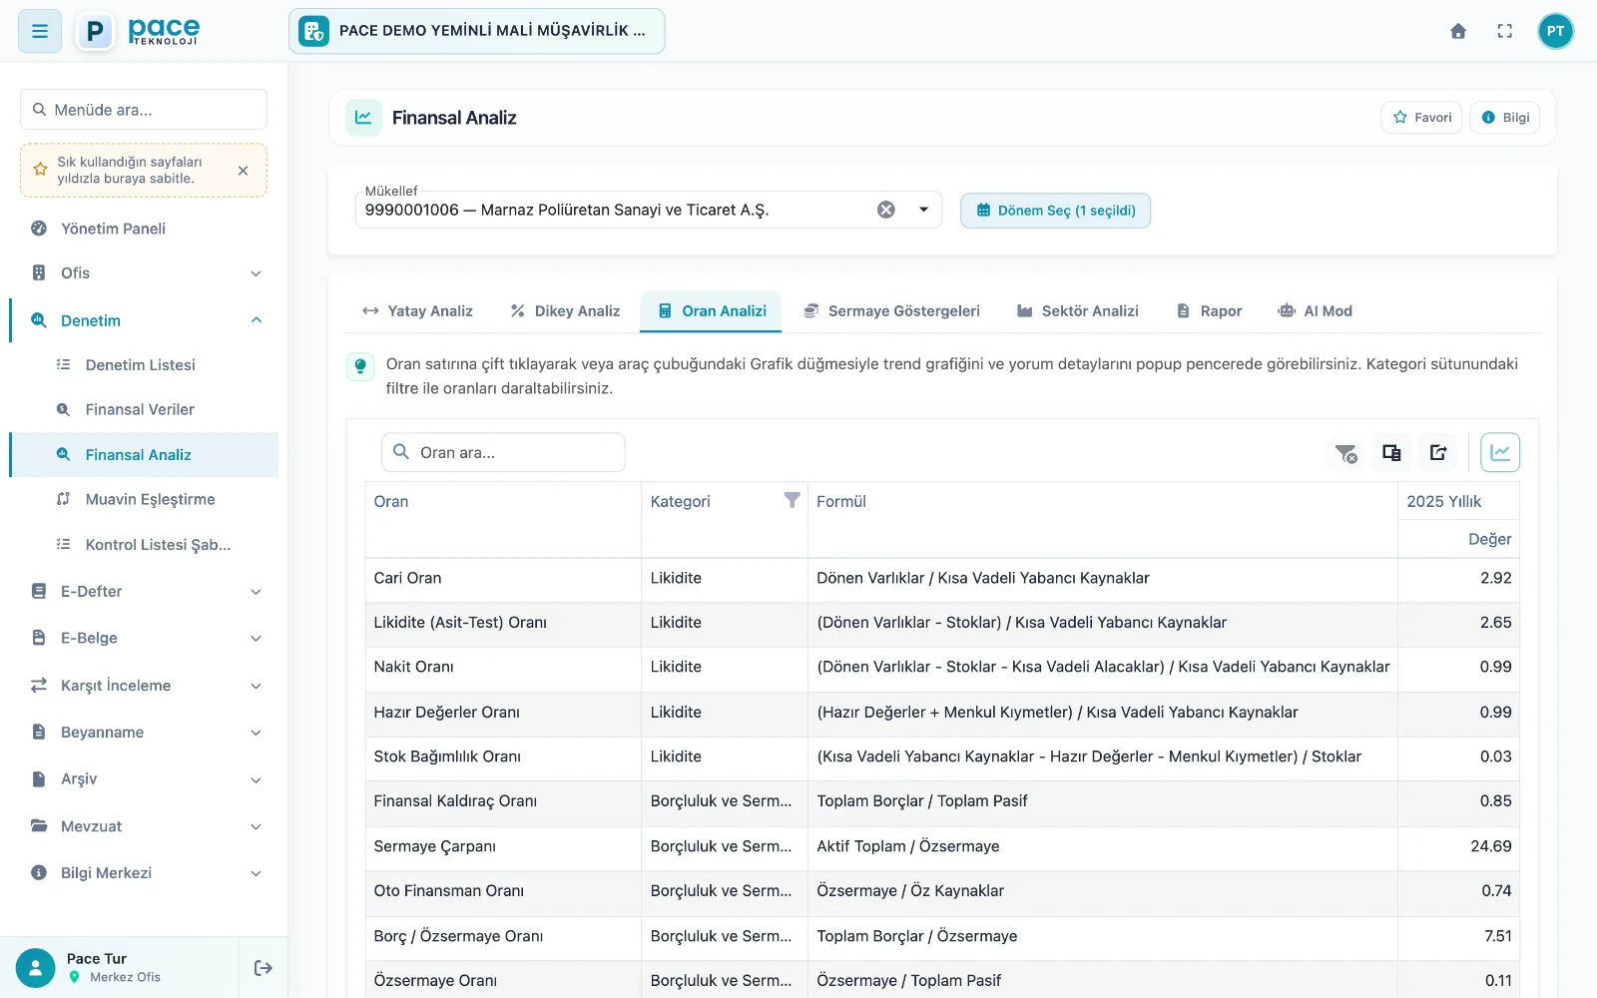
Task: Expand the E-Defter menu section
Action: 144,592
